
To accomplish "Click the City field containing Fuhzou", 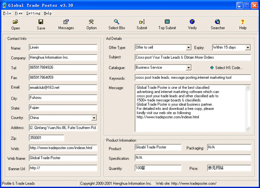I will tap(63, 98).
